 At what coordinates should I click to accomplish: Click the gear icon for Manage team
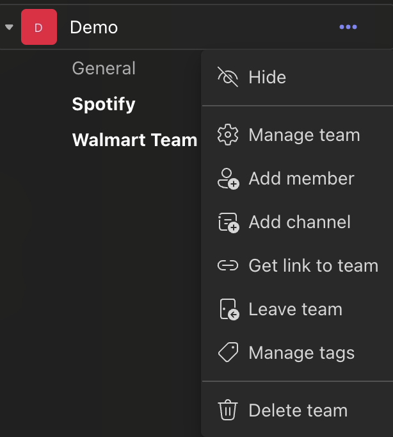[228, 135]
